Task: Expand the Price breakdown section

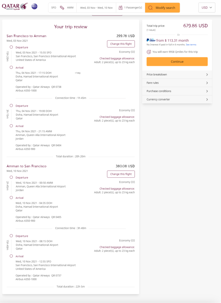Action: tap(177, 74)
